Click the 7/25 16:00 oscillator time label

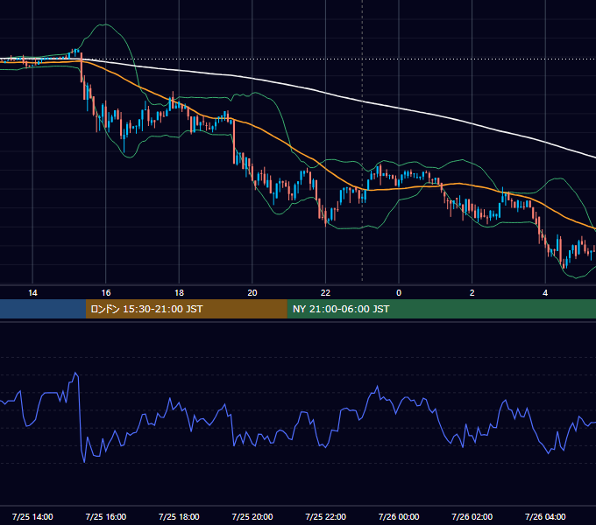click(106, 516)
